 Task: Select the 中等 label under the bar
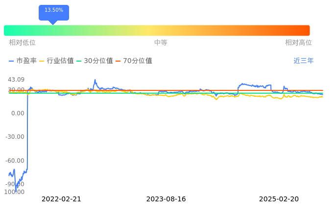pyautogui.click(x=161, y=43)
